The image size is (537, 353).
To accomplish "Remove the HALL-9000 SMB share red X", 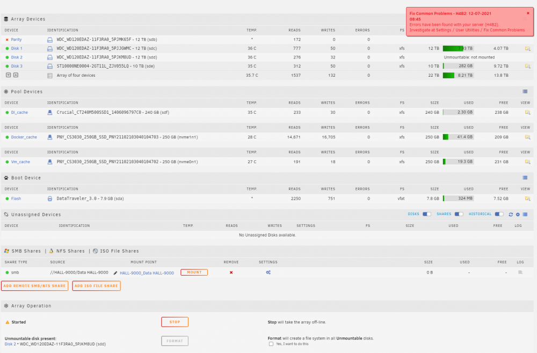I will tap(231, 273).
